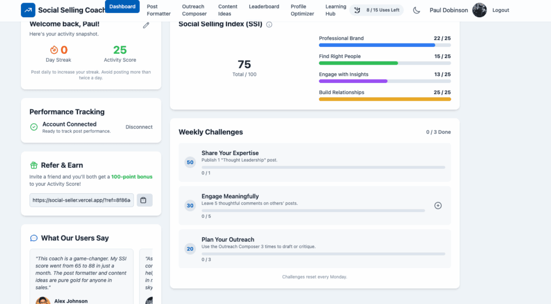Click the Build Relationships progress bar
The width and height of the screenshot is (551, 304).
pyautogui.click(x=385, y=99)
